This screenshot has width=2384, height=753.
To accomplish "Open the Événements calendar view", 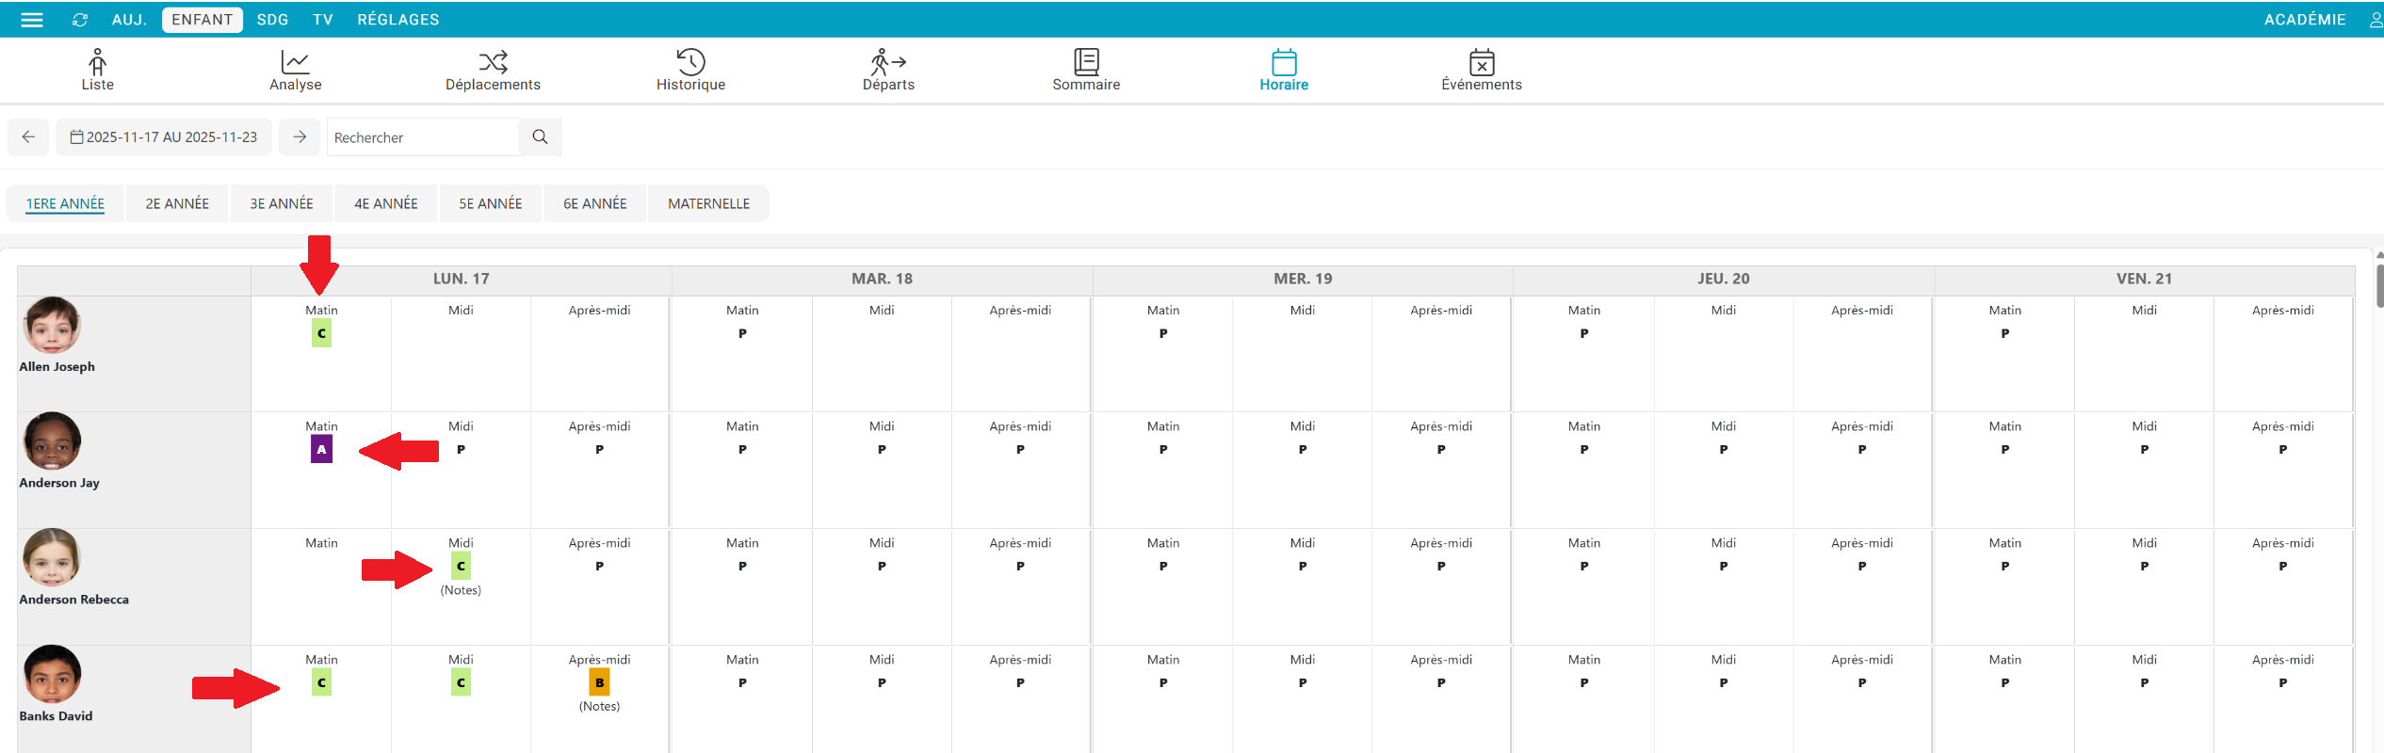I will point(1481,71).
